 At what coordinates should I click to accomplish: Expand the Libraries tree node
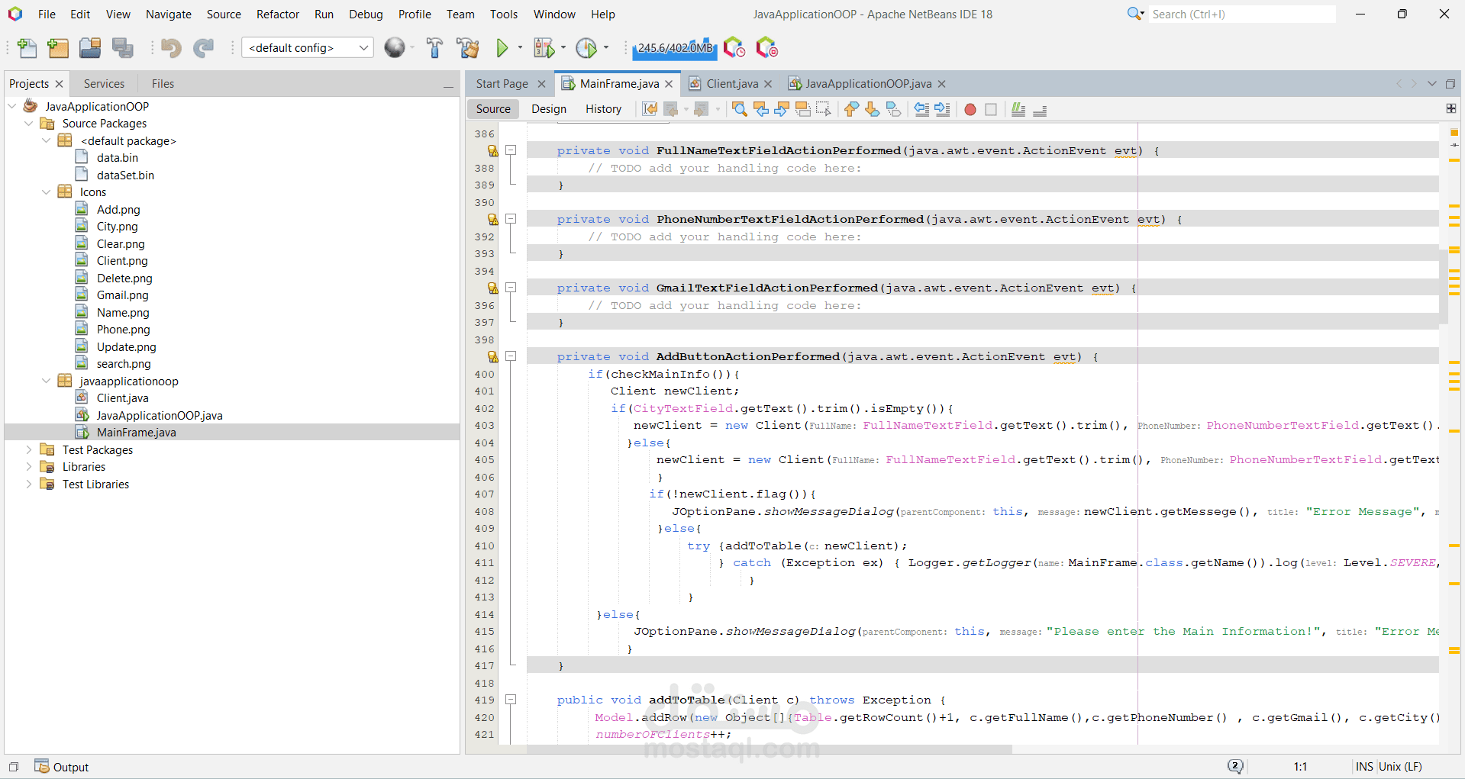click(x=29, y=467)
